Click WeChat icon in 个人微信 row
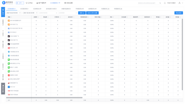 9,67
